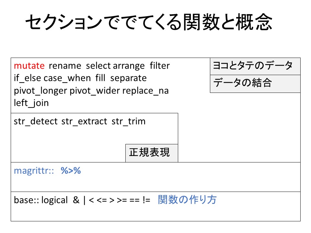Click on str_extract text

tap(84, 121)
